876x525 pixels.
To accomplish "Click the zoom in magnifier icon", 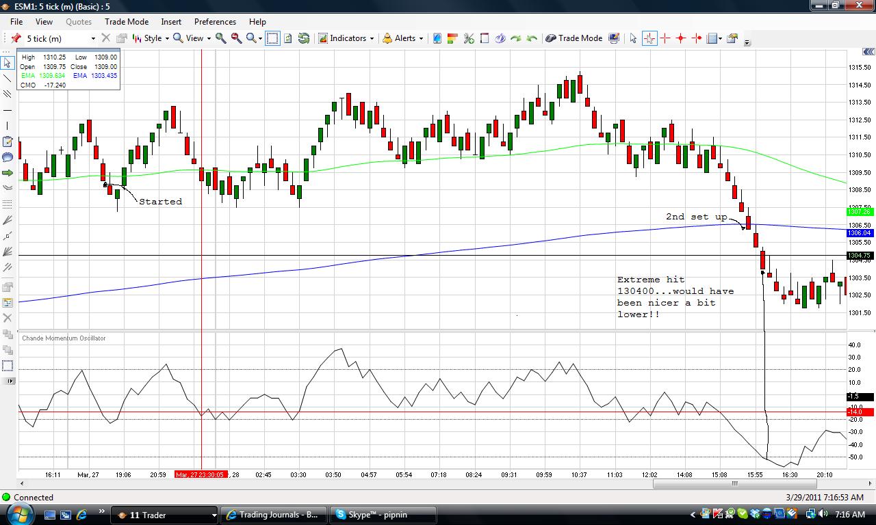I will coord(221,38).
